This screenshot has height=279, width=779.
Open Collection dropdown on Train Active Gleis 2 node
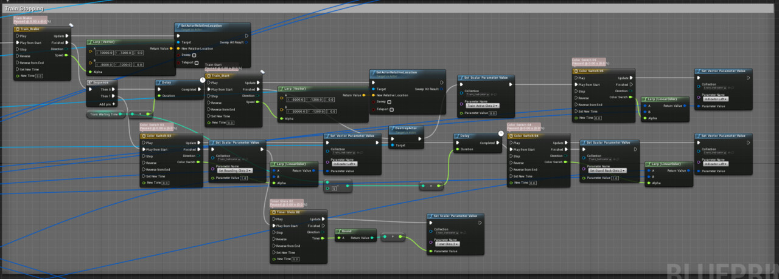click(478, 94)
